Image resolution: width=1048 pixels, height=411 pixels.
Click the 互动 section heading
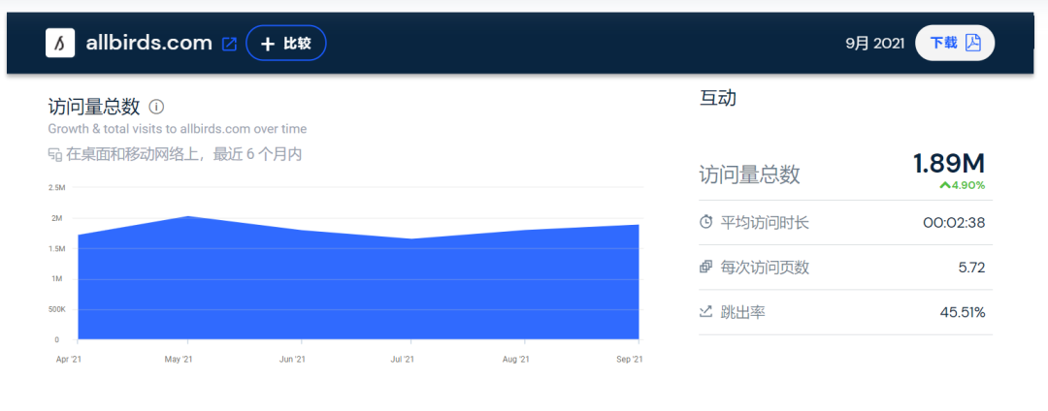(x=718, y=98)
